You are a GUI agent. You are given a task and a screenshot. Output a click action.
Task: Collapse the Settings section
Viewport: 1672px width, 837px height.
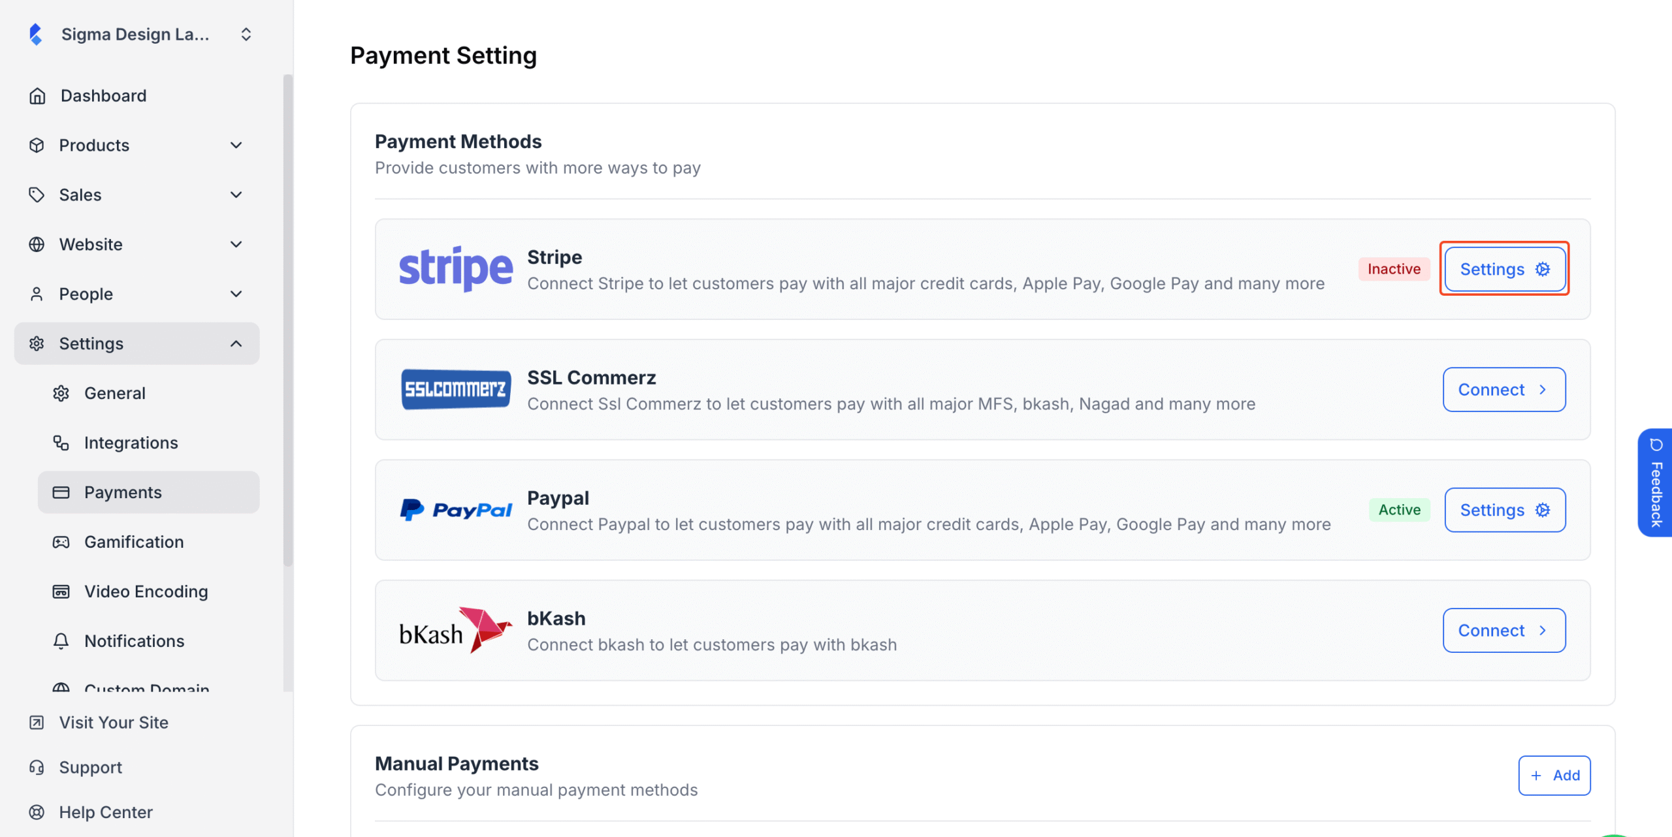coord(236,343)
